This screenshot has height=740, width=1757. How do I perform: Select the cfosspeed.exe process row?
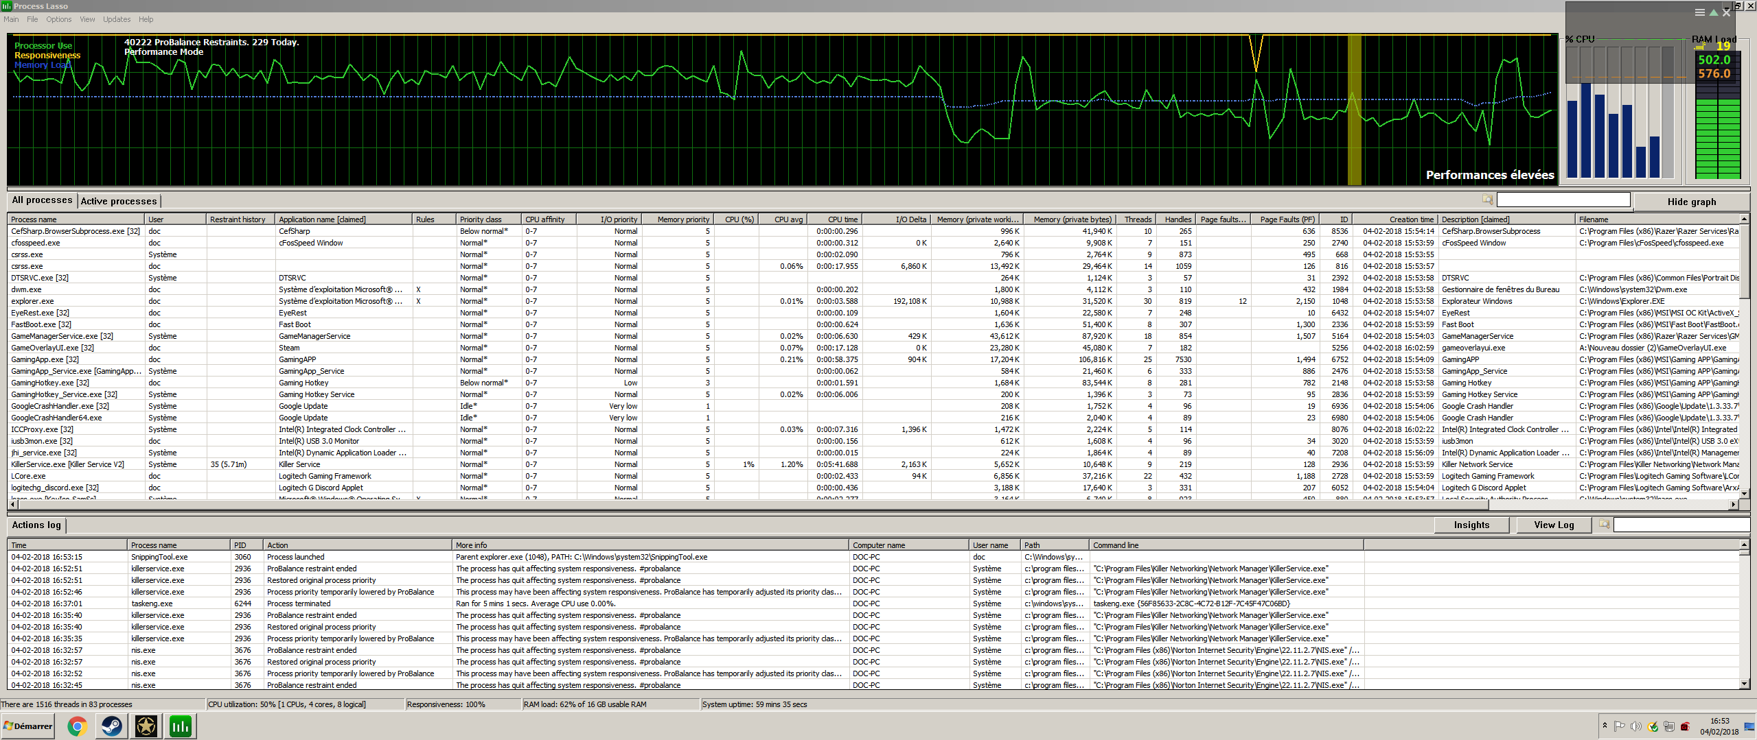[x=873, y=243]
